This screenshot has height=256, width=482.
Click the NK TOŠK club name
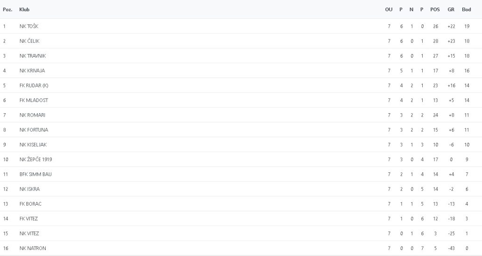[x=30, y=26]
